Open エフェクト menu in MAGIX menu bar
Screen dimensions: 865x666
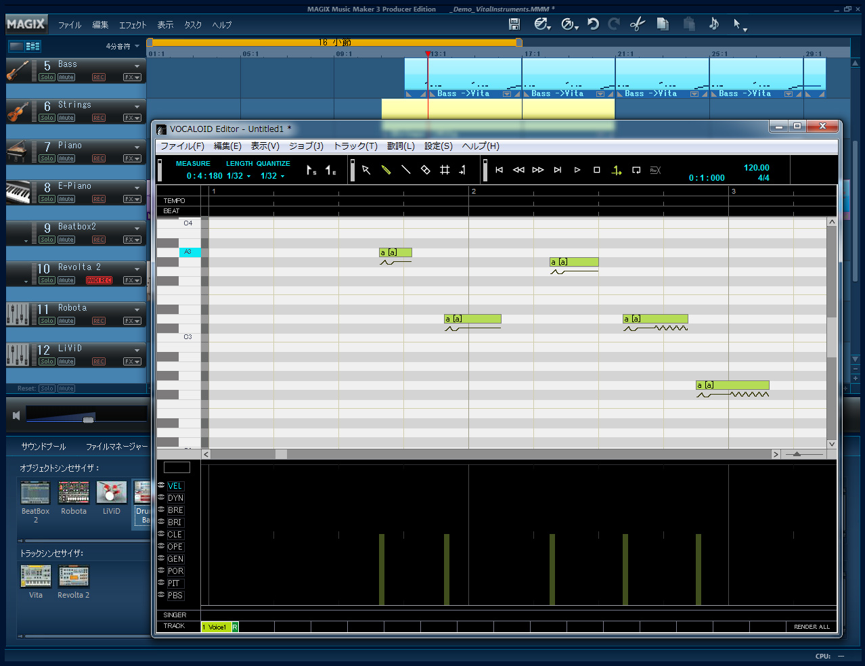(133, 25)
